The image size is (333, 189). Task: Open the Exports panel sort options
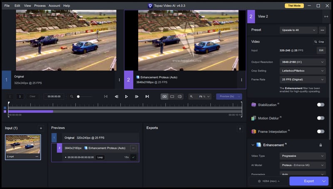pyautogui.click(x=240, y=129)
